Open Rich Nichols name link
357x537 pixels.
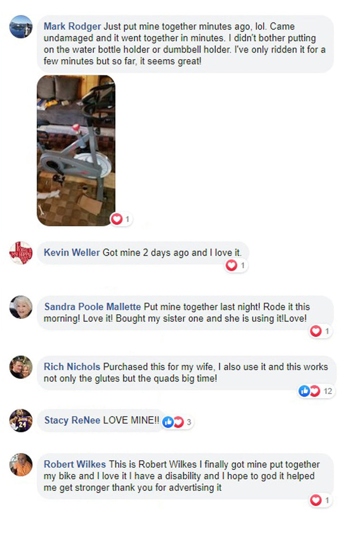(72, 367)
